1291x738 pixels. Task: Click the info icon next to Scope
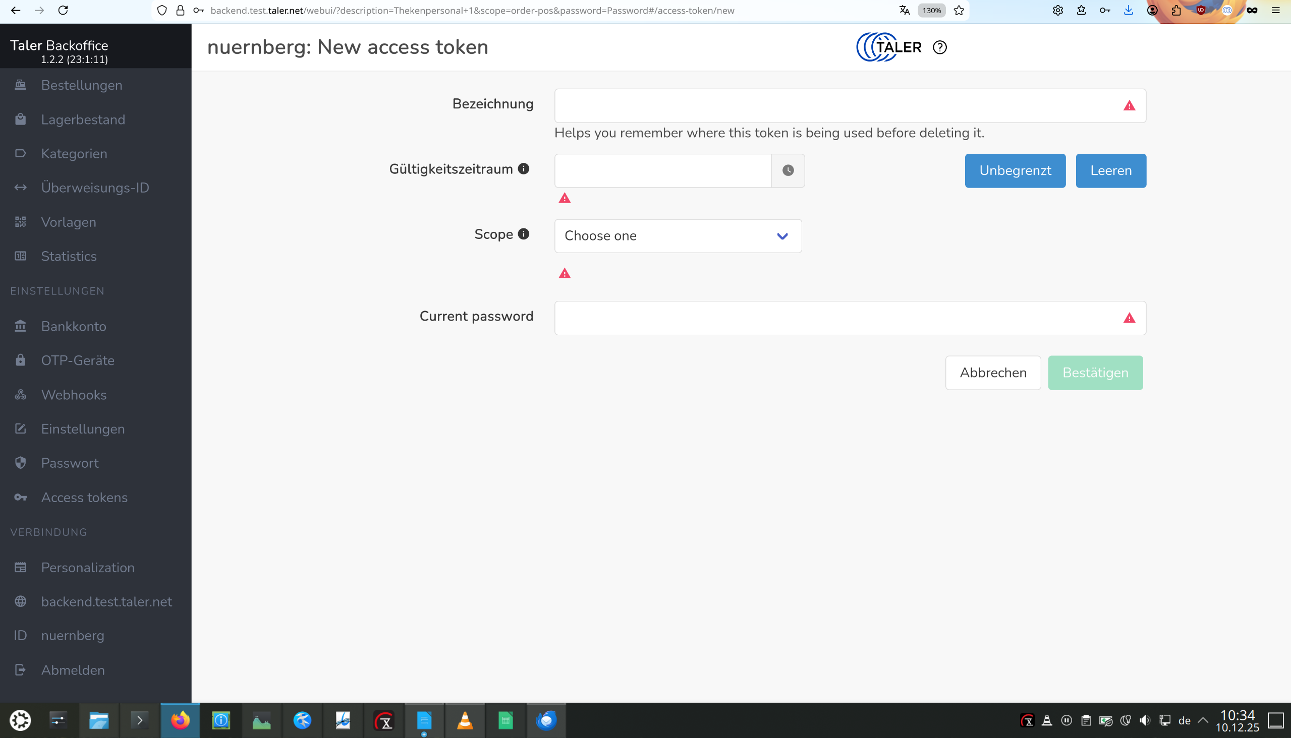click(x=524, y=234)
